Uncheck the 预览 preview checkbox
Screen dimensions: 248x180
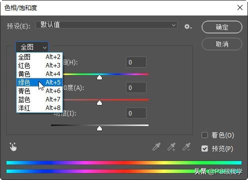point(204,148)
